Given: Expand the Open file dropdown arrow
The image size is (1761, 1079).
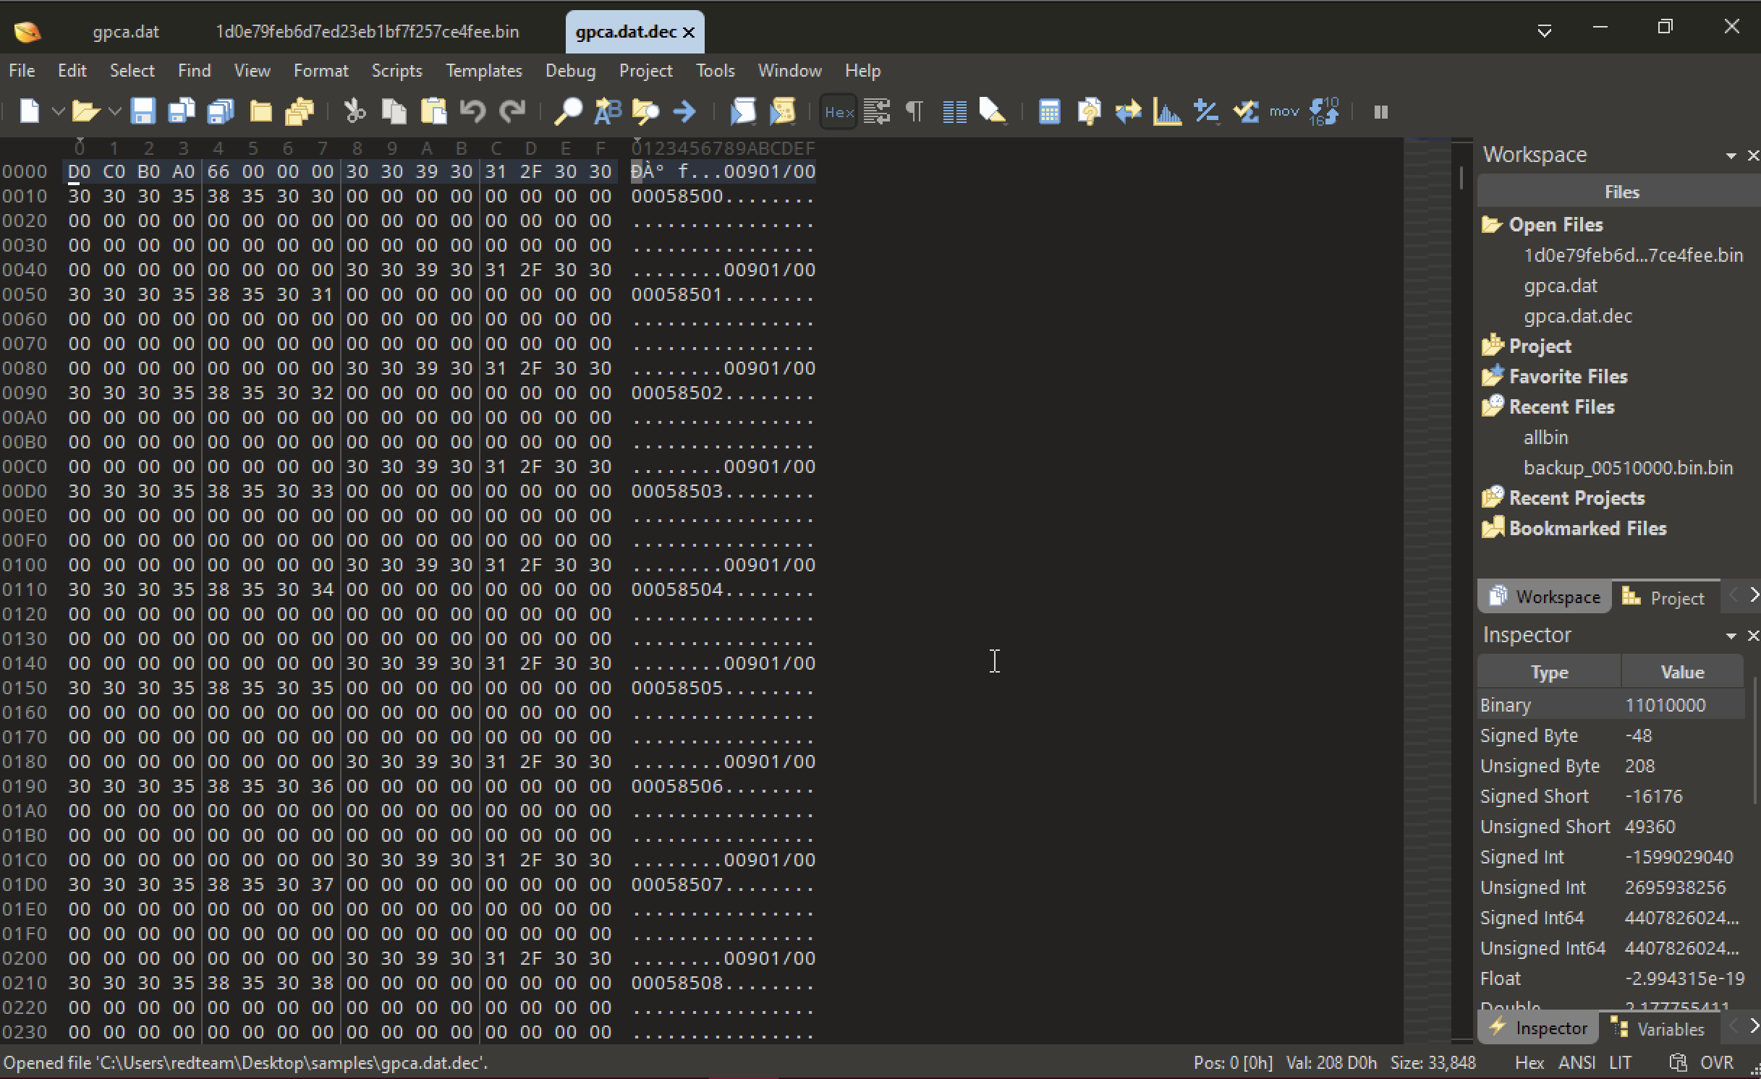Looking at the screenshot, I should [x=114, y=112].
